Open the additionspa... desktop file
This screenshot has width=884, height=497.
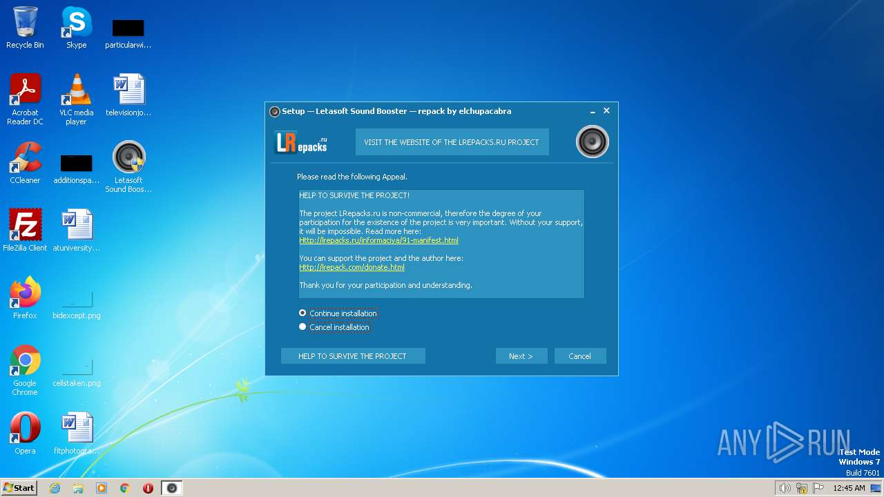[x=76, y=168]
